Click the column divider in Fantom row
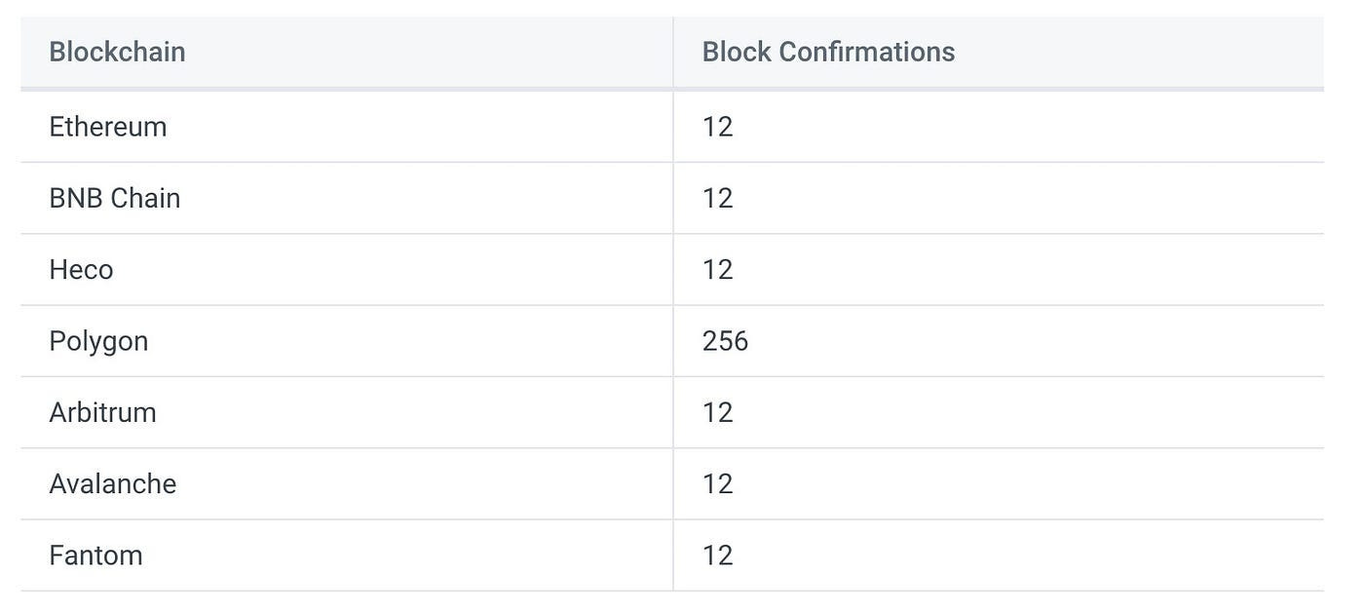This screenshot has height=612, width=1364. (673, 555)
